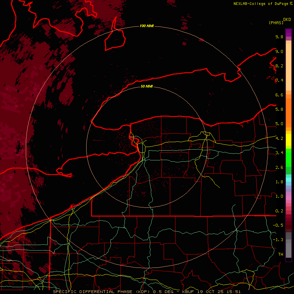Click the 9.0 scale value

(x=279, y=51)
